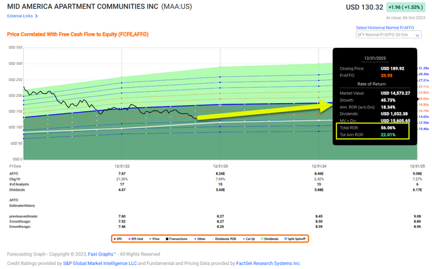Click the Total ROR 56.06% value
Viewport: 432px width, 269px height.
388,128
